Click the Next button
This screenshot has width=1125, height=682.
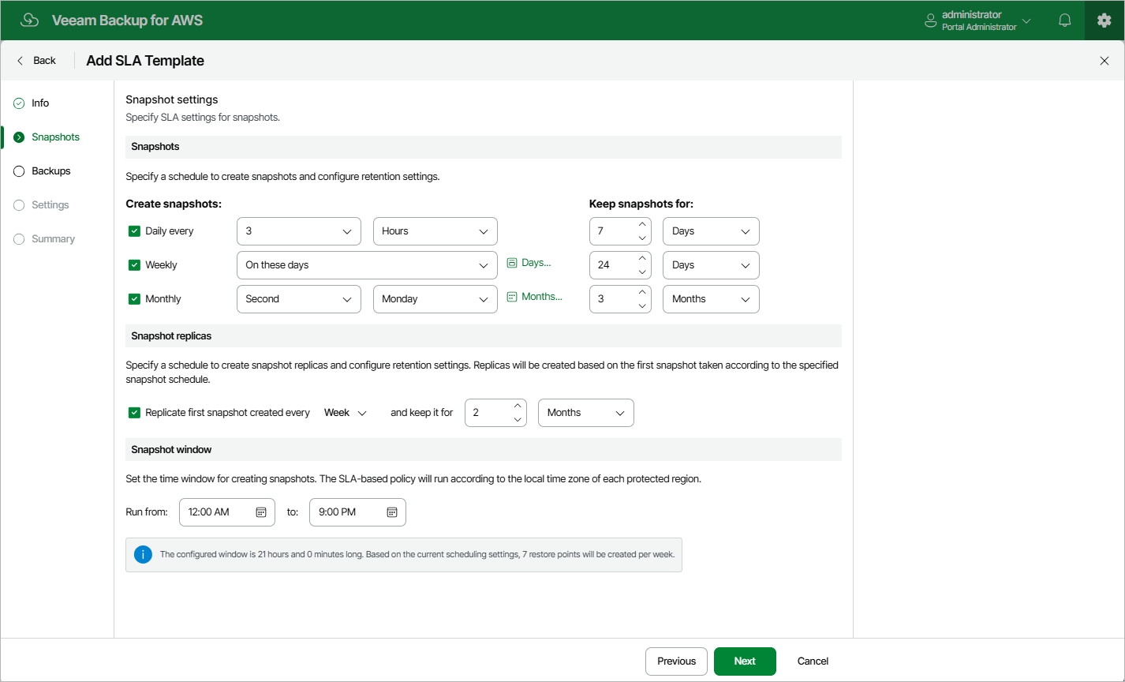click(744, 661)
